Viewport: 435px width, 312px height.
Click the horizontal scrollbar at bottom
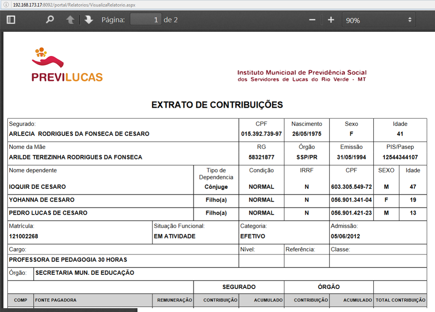click(69, 310)
